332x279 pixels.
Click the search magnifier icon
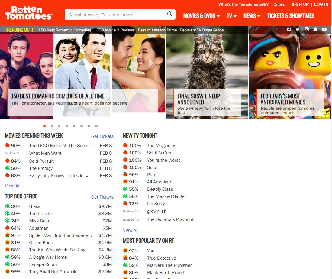(170, 14)
